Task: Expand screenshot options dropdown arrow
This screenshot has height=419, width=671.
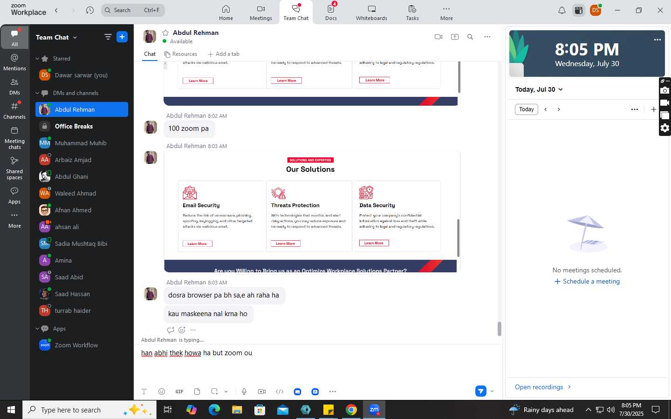Action: [x=226, y=392]
